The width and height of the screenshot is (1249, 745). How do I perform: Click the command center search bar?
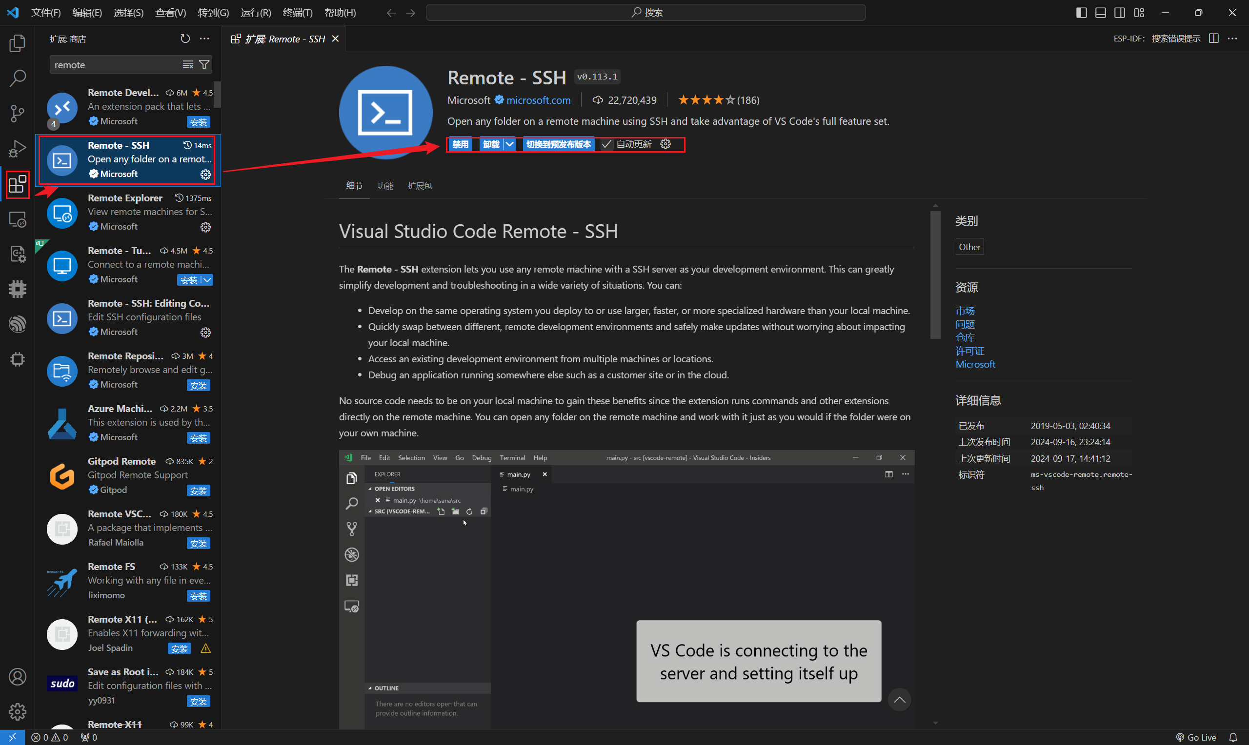coord(645,13)
